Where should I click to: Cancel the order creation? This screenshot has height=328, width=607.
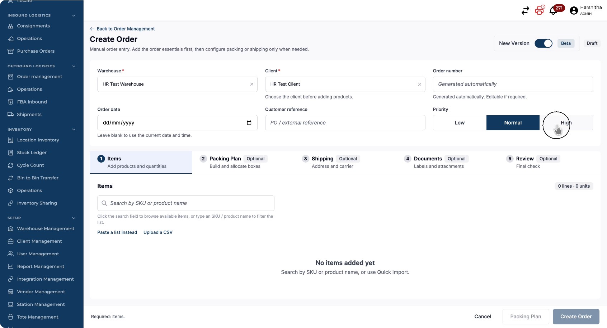[483, 317]
